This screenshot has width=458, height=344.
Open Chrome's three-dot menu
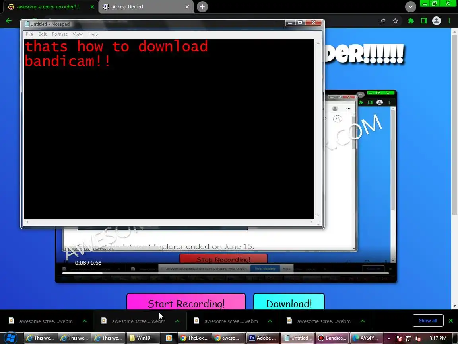(x=449, y=21)
